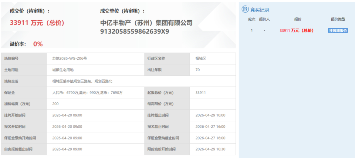Click the 报价 column header
The width and height of the screenshot is (355, 158).
tap(298, 20)
